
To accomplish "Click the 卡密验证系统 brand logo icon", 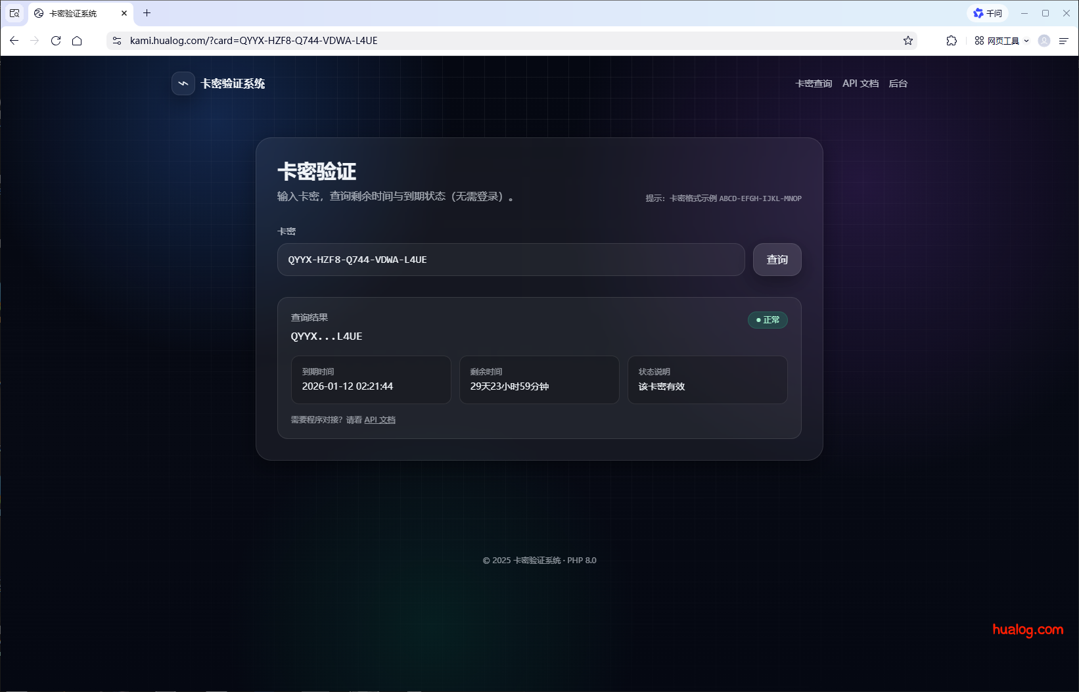I will click(x=183, y=83).
